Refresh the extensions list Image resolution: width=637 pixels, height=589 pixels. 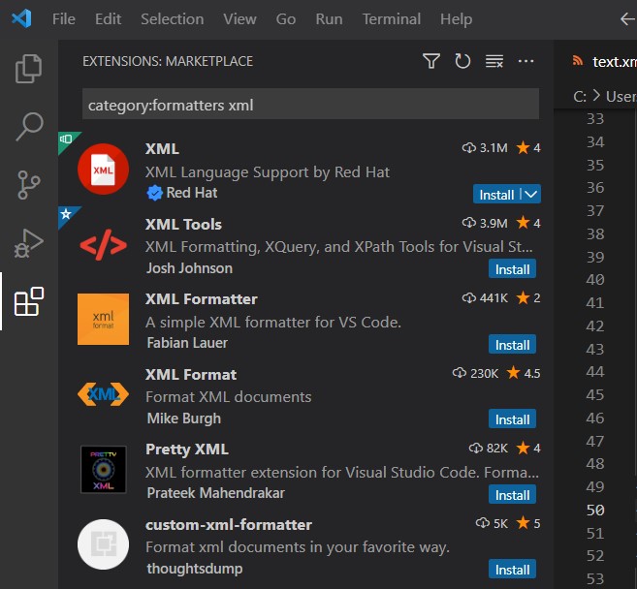tap(462, 61)
